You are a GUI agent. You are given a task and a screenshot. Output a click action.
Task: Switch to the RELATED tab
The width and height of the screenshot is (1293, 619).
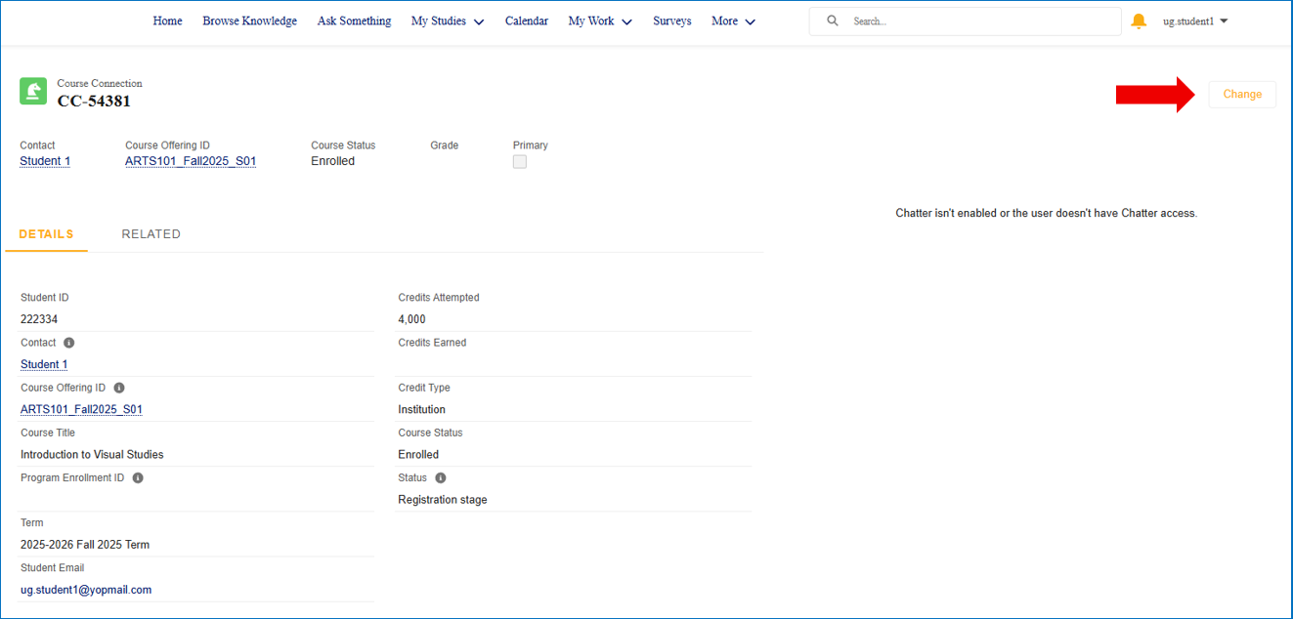point(151,233)
